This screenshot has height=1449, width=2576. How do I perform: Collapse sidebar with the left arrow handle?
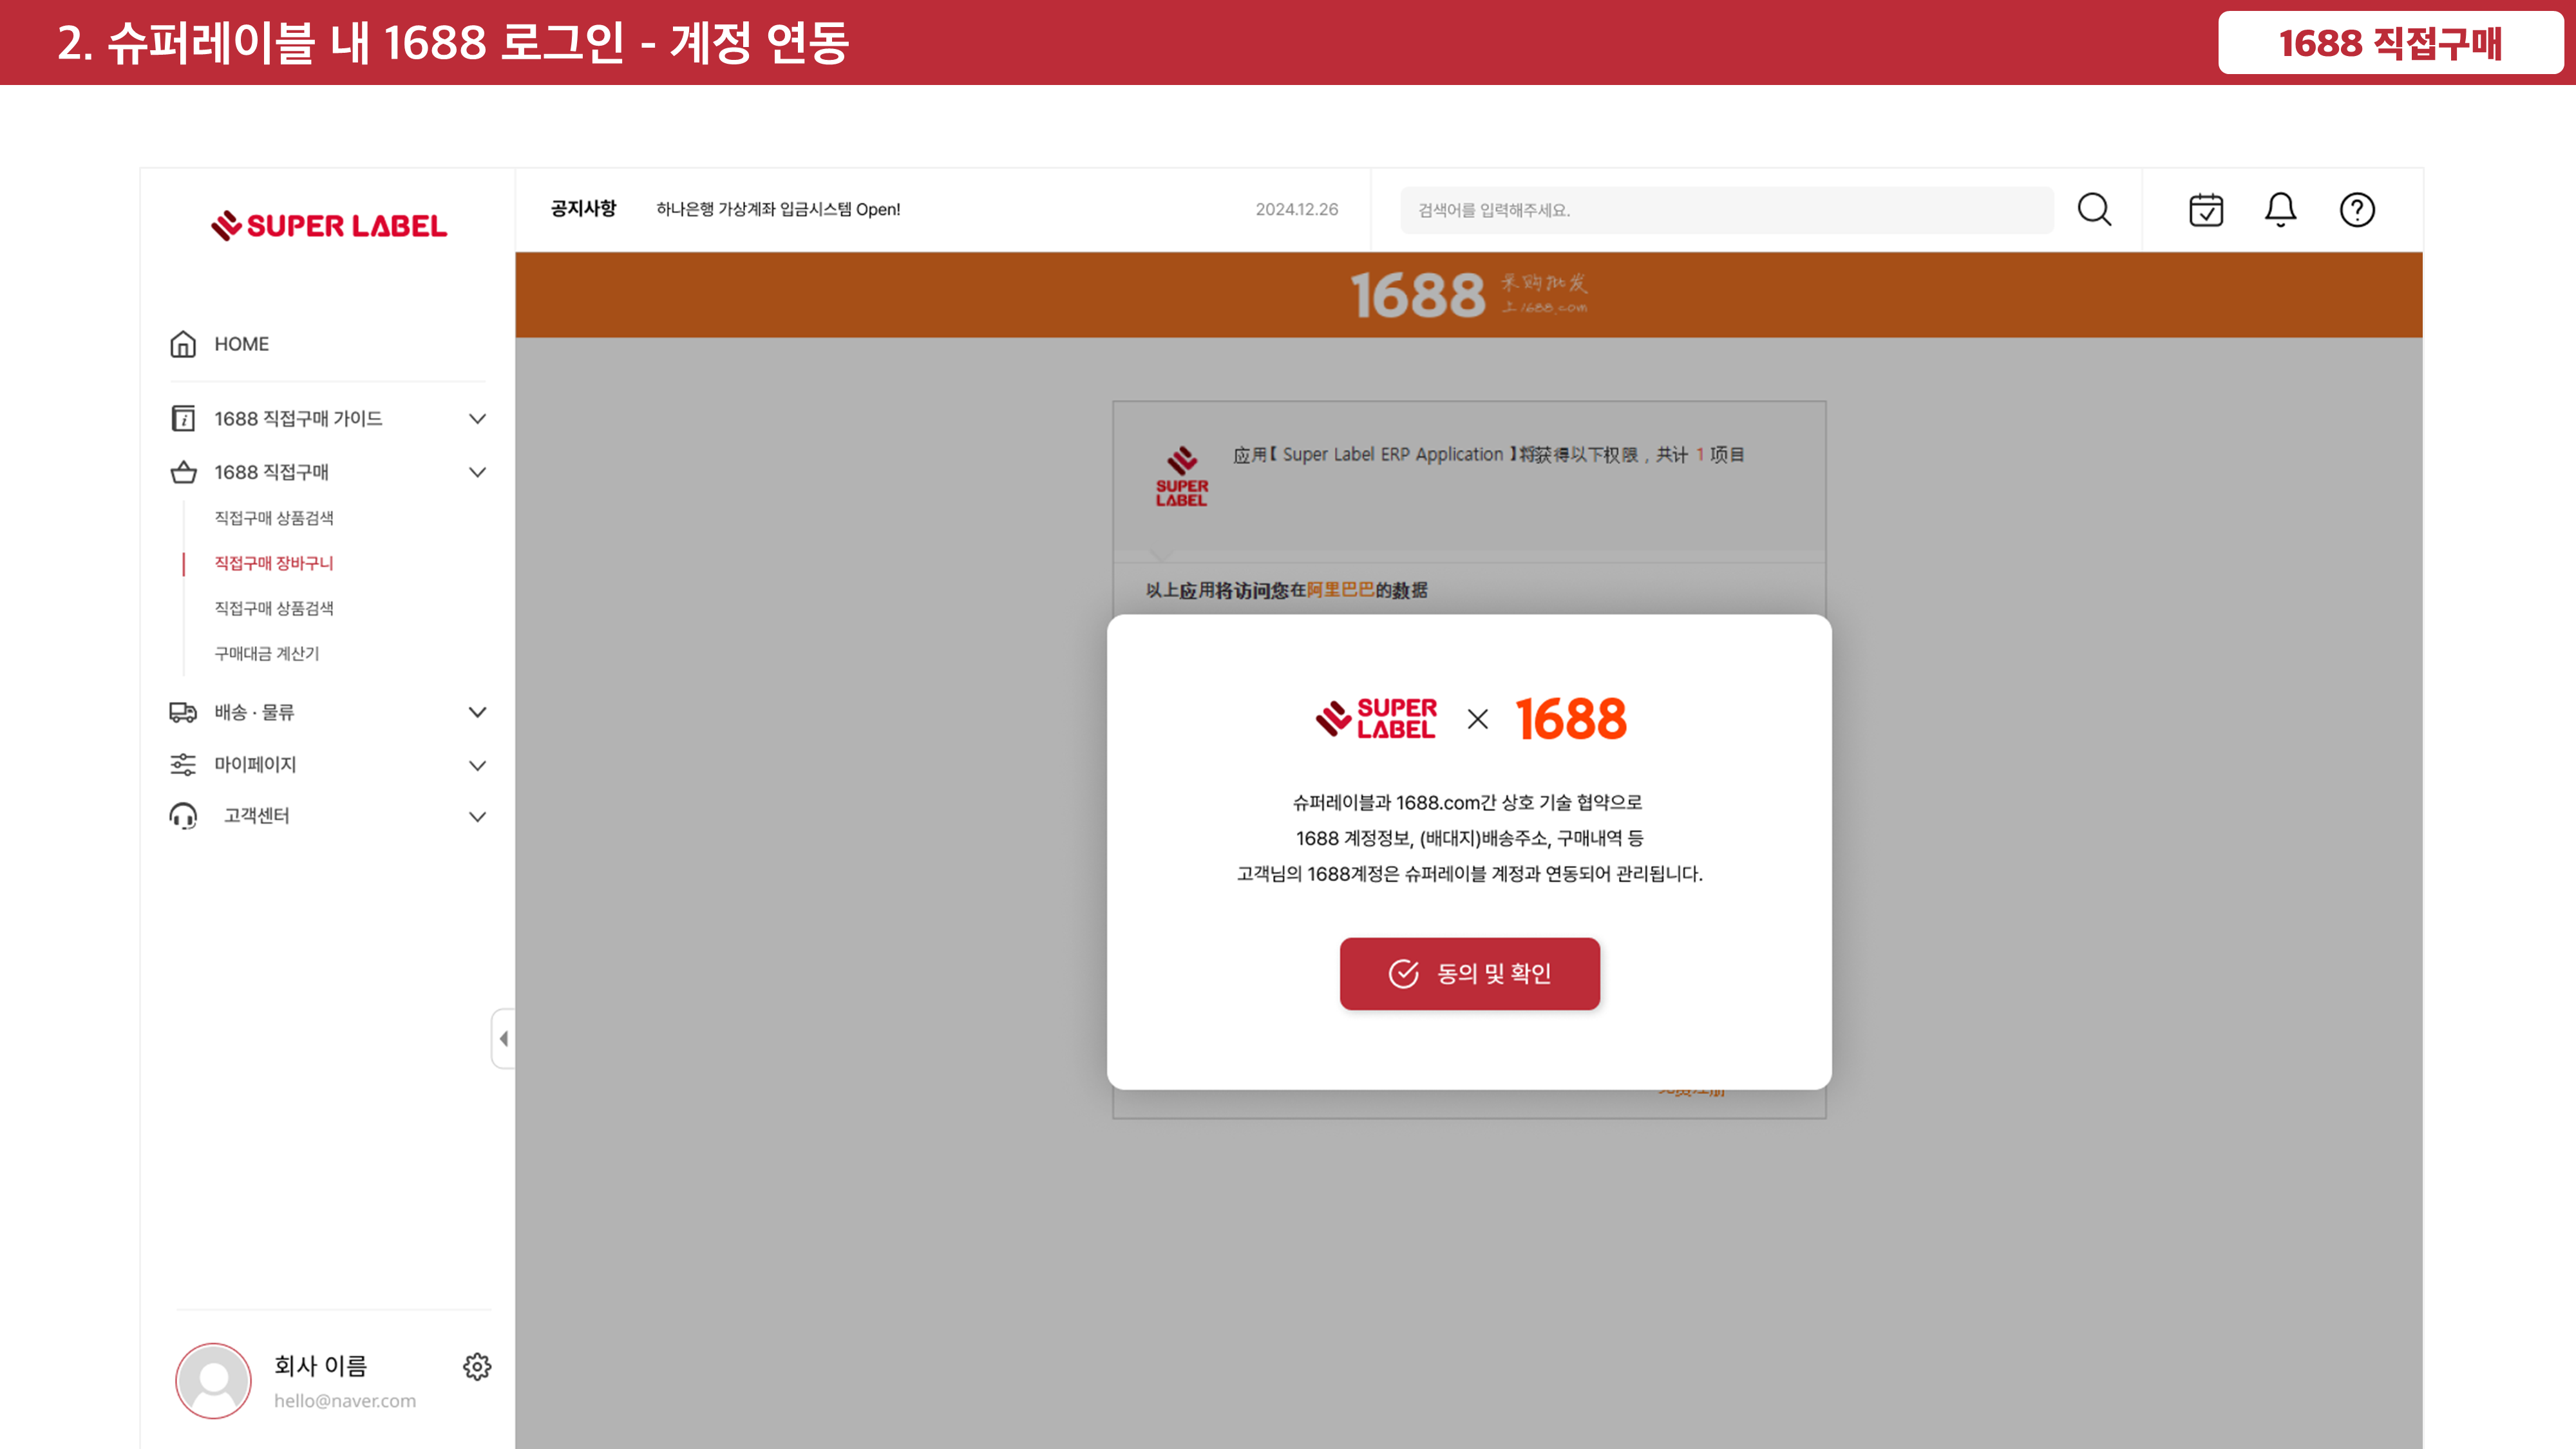[503, 1039]
